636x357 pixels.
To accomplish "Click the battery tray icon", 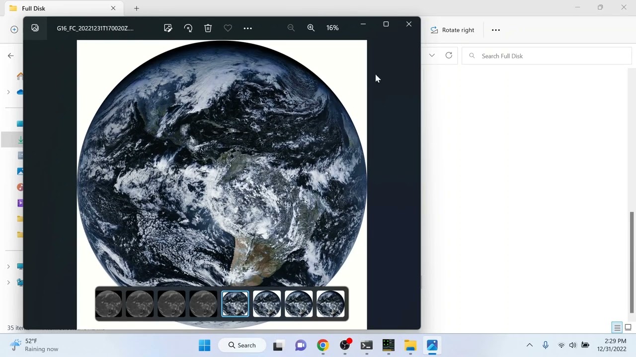I will [585, 345].
